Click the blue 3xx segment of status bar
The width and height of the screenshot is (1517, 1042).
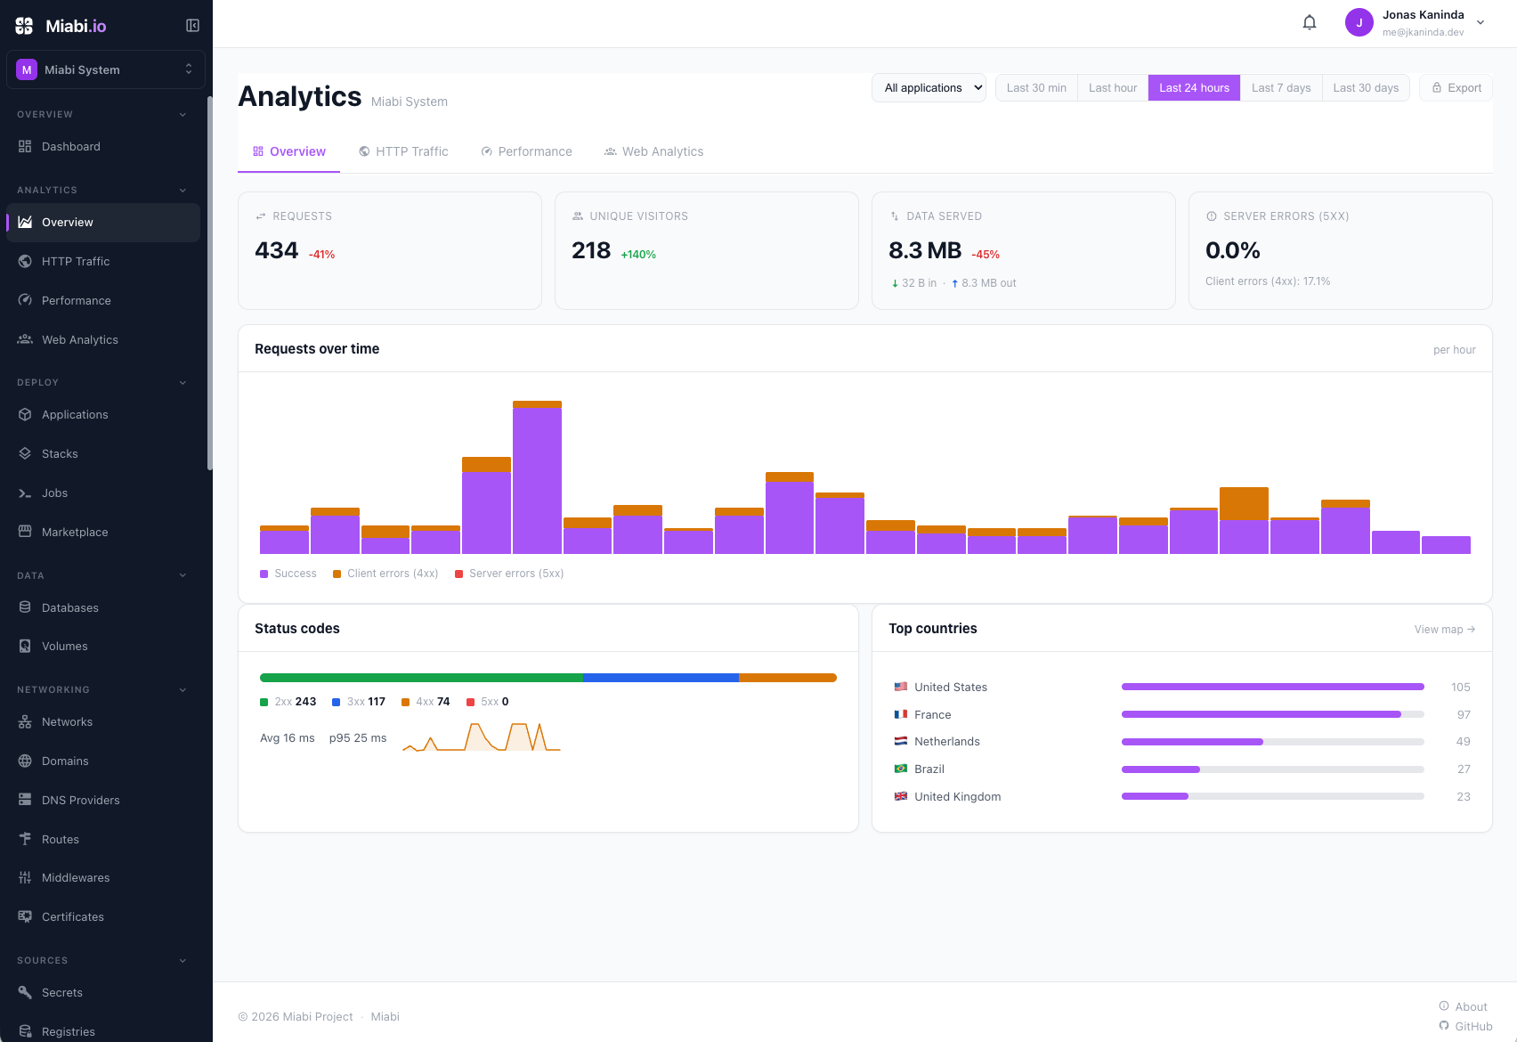point(661,678)
